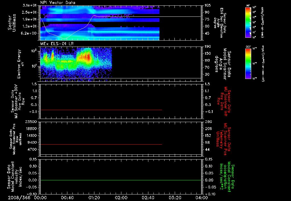Image resolution: width=291 pixels, height=201 pixels.
Task: Select the "2008/366" date label
Action: [19, 198]
